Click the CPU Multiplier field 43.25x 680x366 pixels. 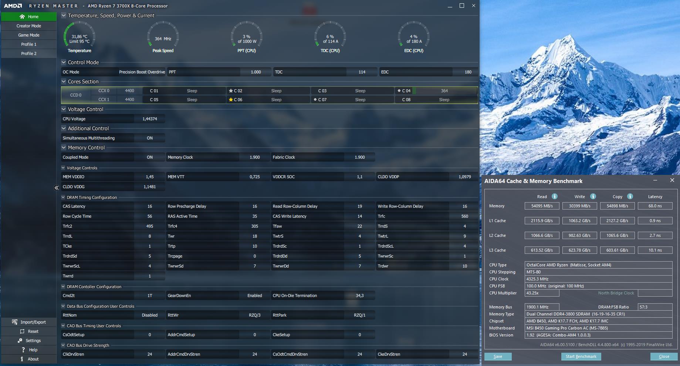[542, 293]
